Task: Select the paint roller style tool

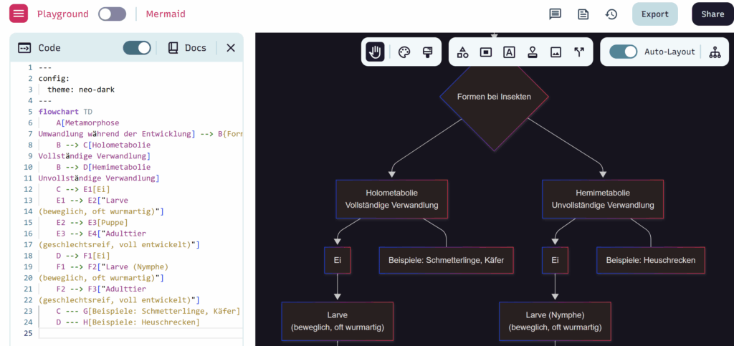Action: click(427, 52)
